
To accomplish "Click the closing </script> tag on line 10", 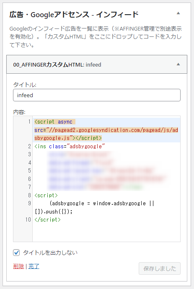I will click(47, 219).
